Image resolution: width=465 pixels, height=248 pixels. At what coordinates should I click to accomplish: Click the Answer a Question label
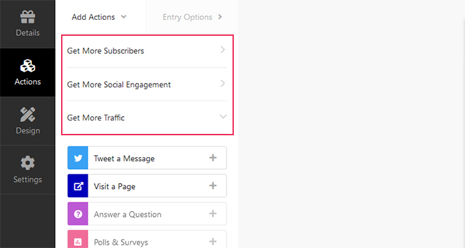128,214
